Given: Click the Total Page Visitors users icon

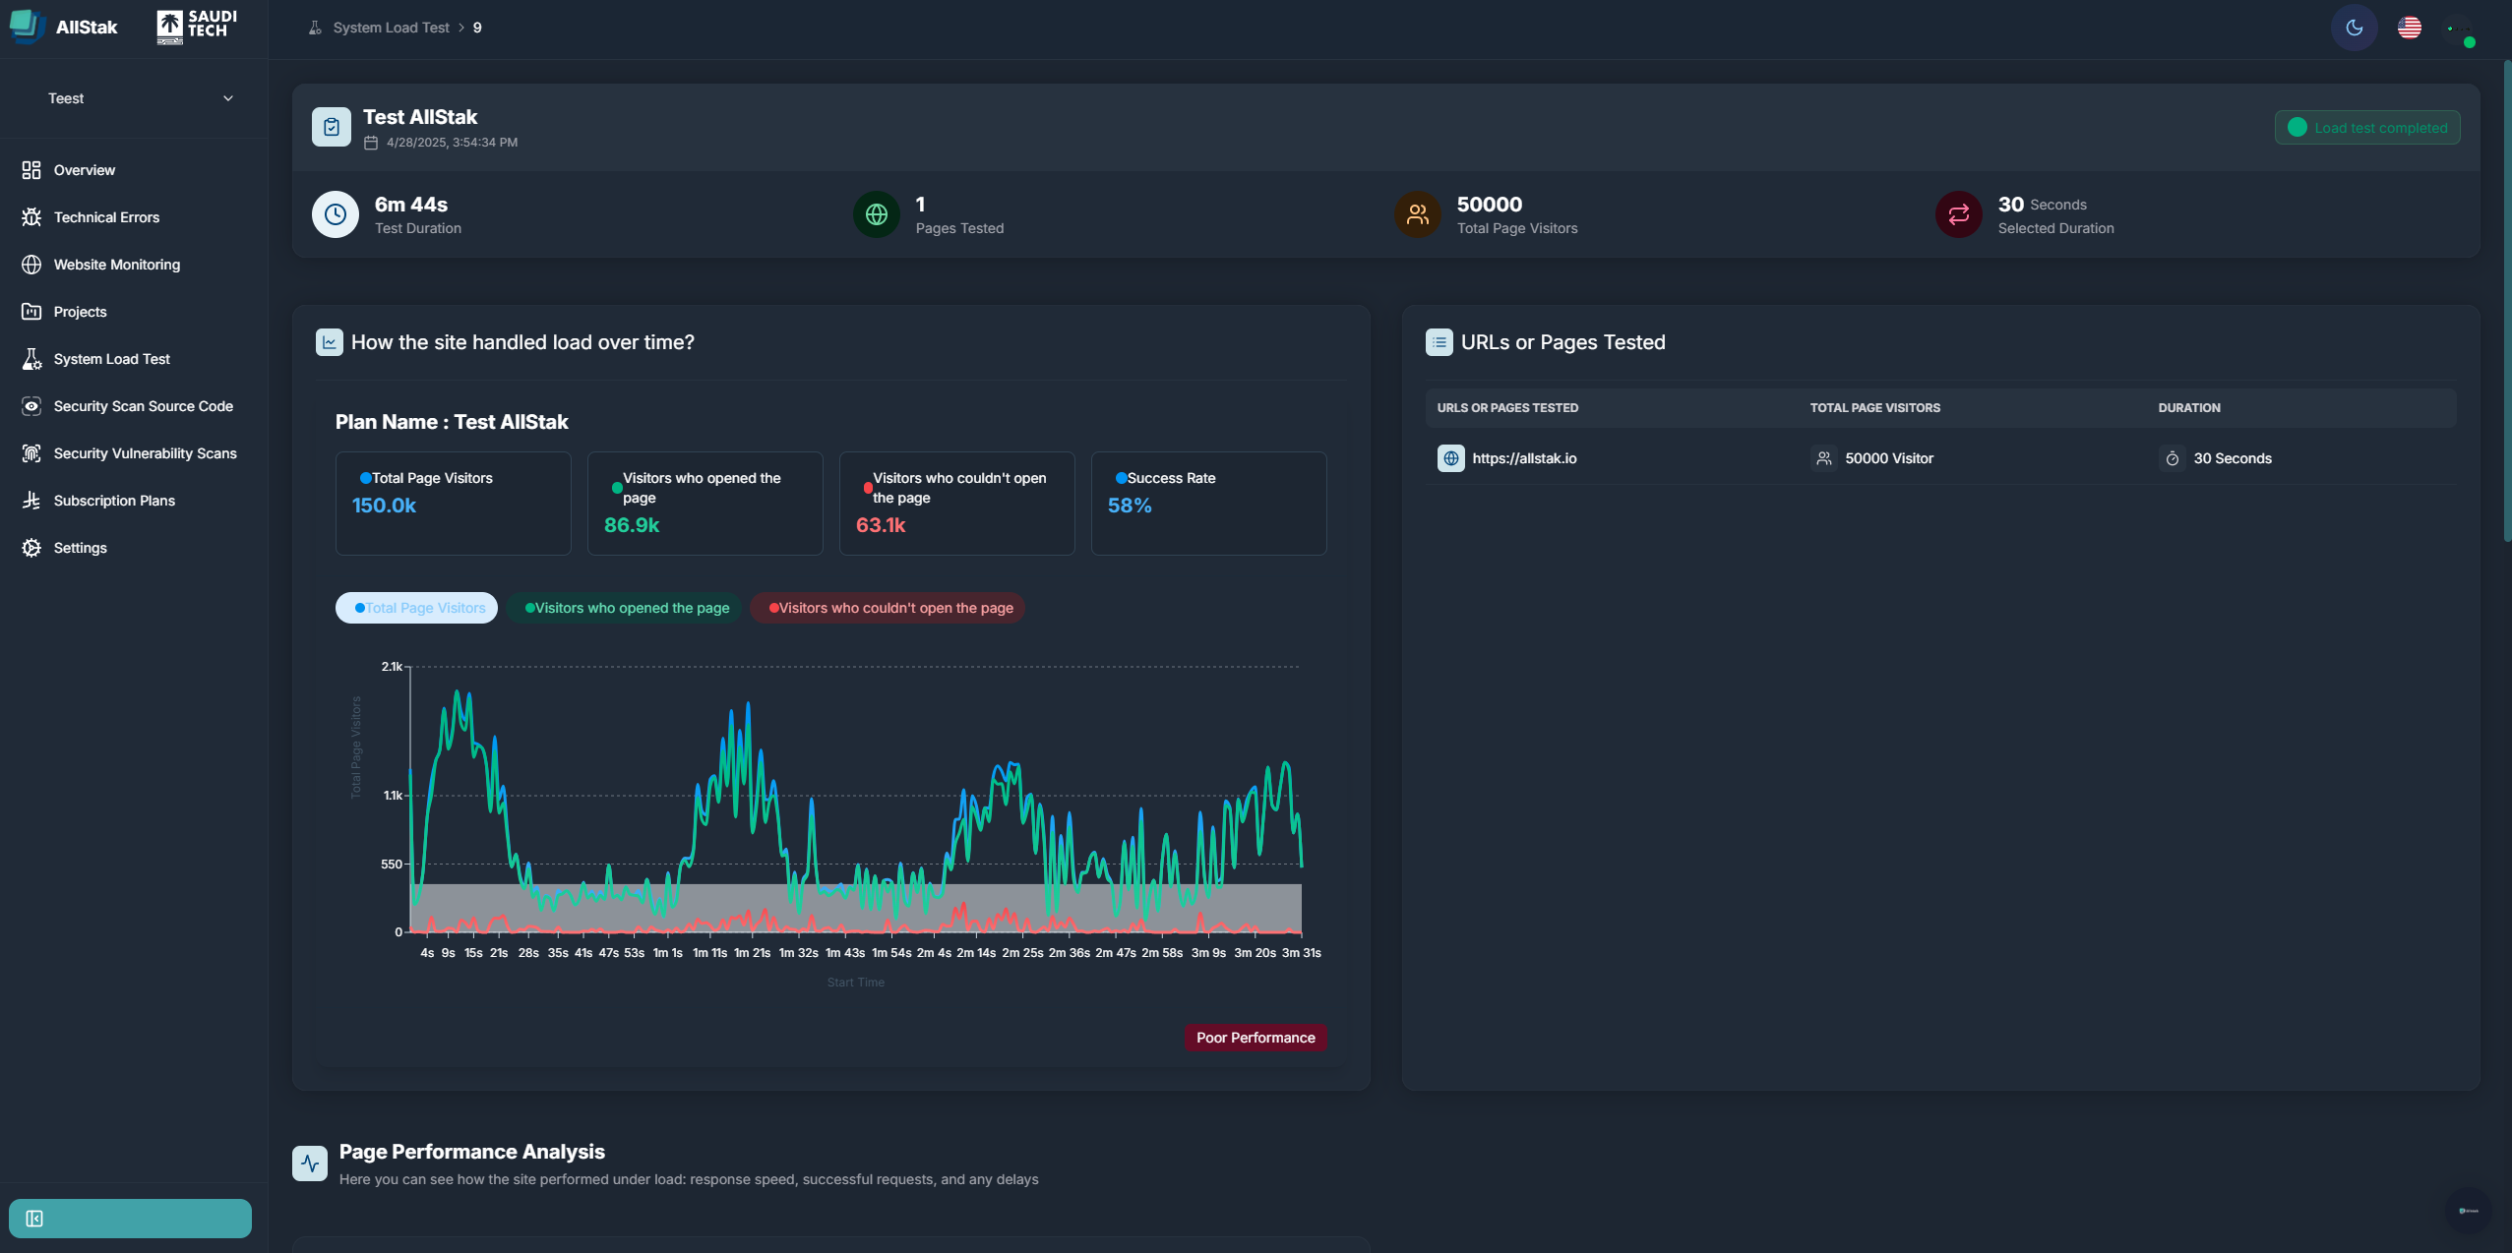Looking at the screenshot, I should click(x=1418, y=214).
